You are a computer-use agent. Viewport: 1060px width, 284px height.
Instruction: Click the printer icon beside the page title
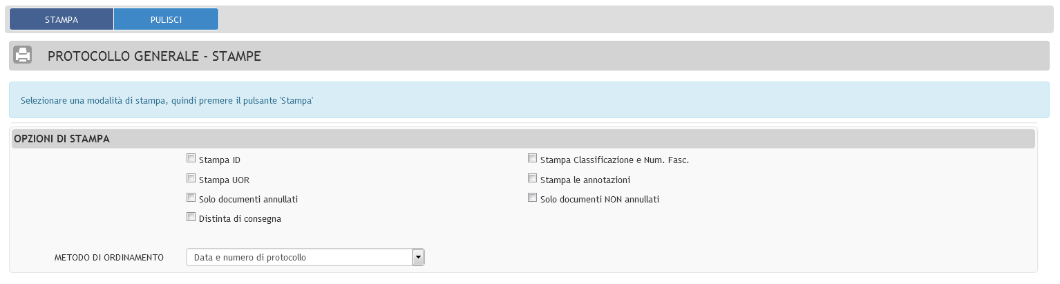coord(23,55)
